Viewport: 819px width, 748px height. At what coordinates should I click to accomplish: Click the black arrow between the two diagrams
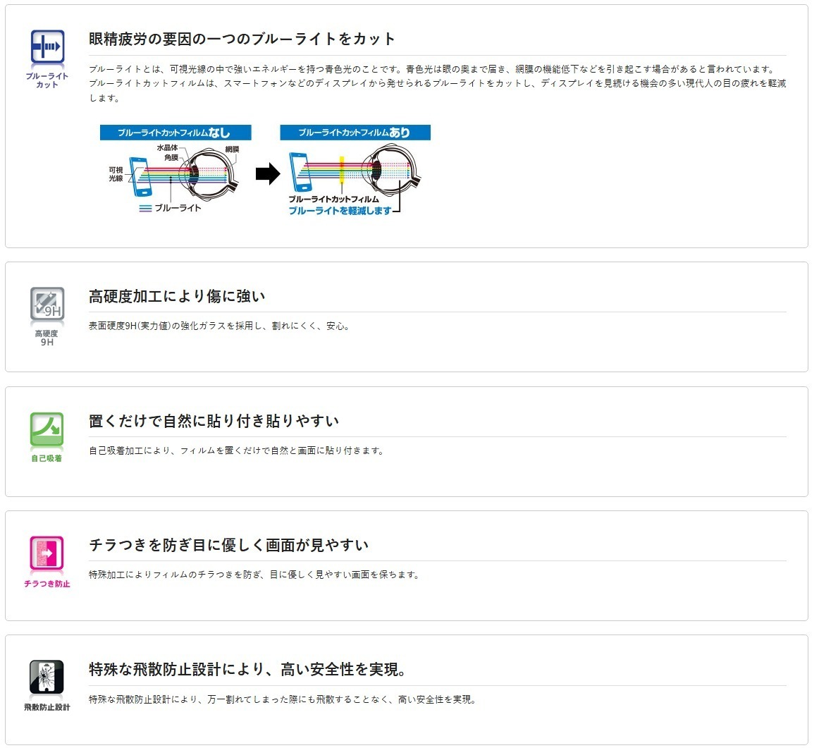coord(266,175)
